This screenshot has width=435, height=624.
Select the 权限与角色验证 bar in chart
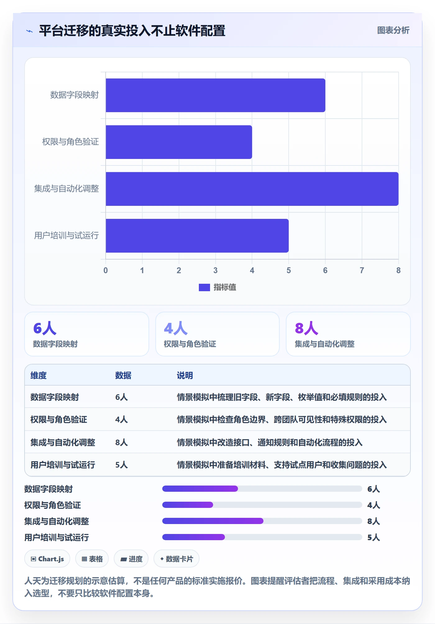[x=179, y=142]
